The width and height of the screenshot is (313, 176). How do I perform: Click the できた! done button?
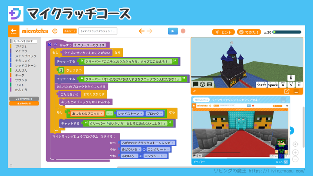249,32
